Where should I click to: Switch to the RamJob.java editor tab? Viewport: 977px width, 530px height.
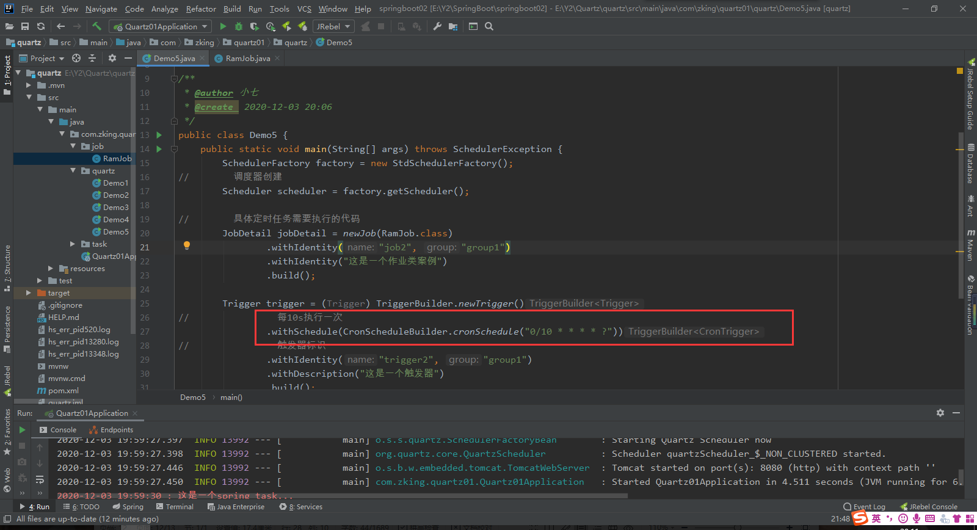coord(247,58)
